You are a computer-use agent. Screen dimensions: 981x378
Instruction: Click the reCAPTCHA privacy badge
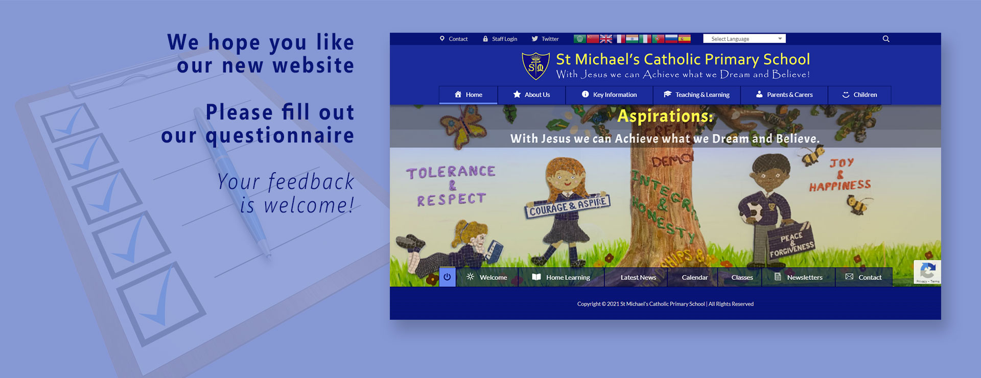click(x=927, y=272)
